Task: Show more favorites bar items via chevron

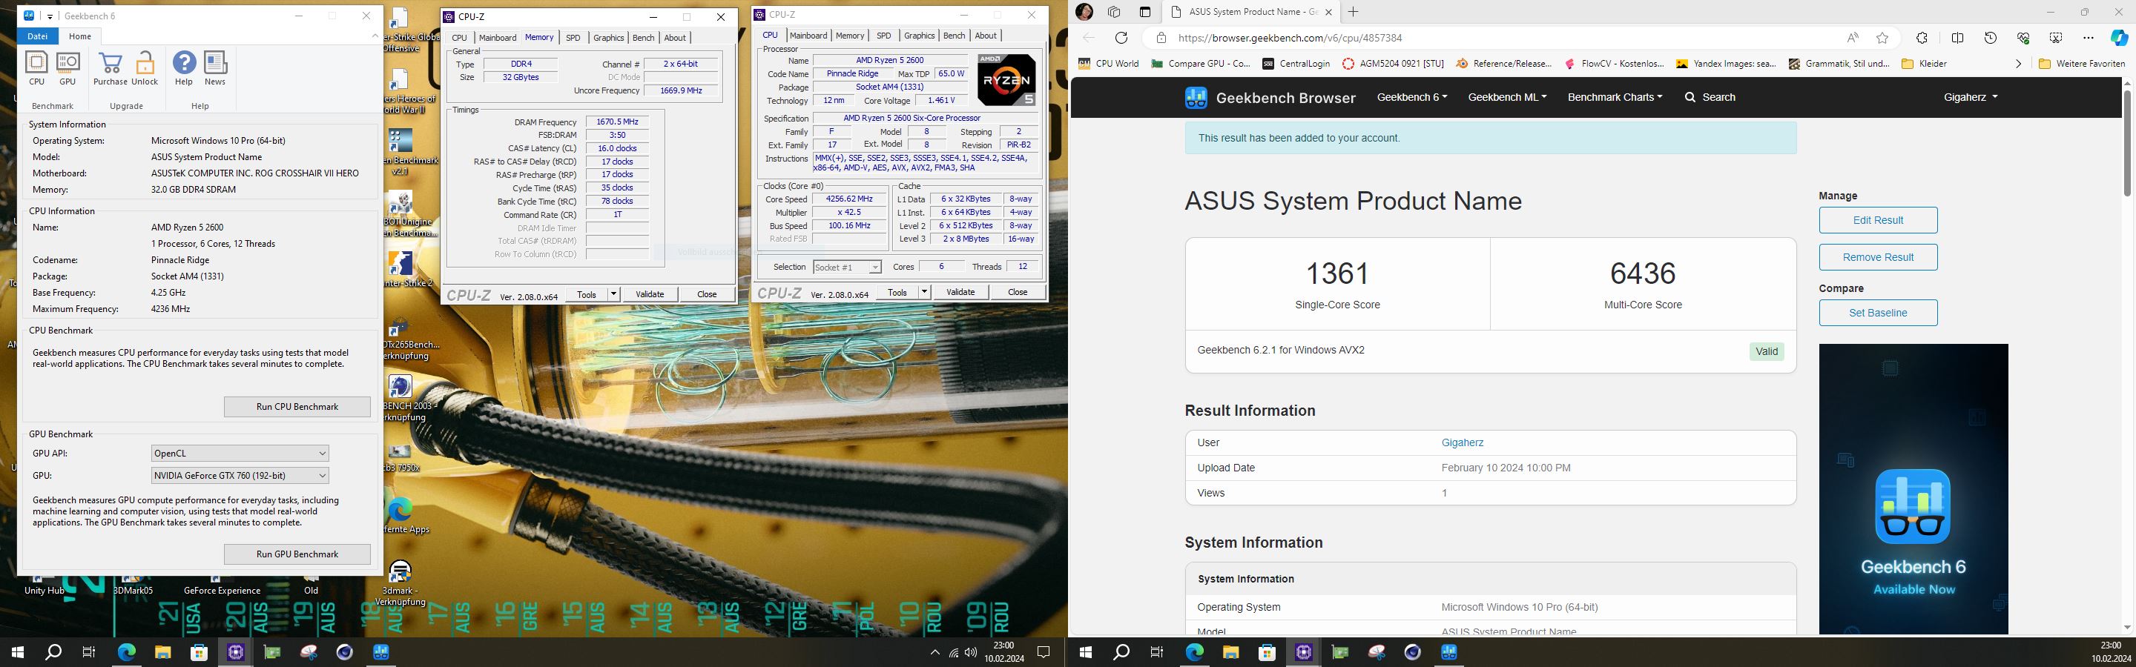Action: point(2018,64)
